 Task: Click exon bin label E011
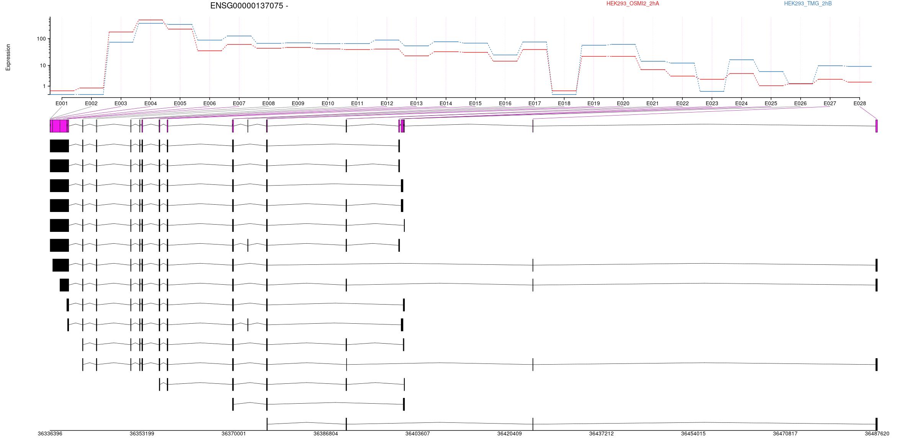tap(357, 103)
